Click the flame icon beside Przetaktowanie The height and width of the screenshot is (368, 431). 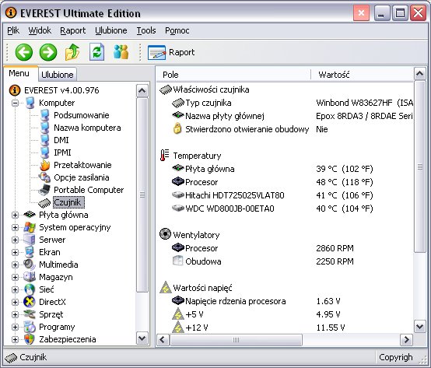pyautogui.click(x=44, y=165)
